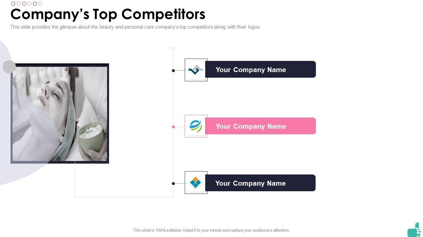Select the first black circle in the top-left row

pyautogui.click(x=13, y=4)
